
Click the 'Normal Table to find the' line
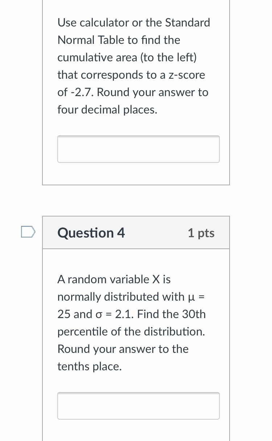(x=119, y=40)
